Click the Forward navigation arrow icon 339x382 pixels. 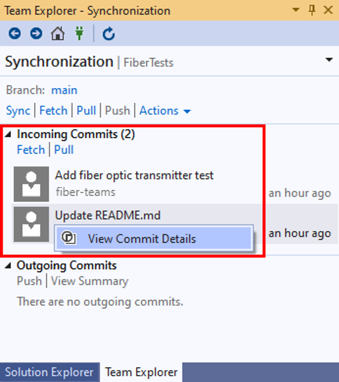tap(36, 33)
